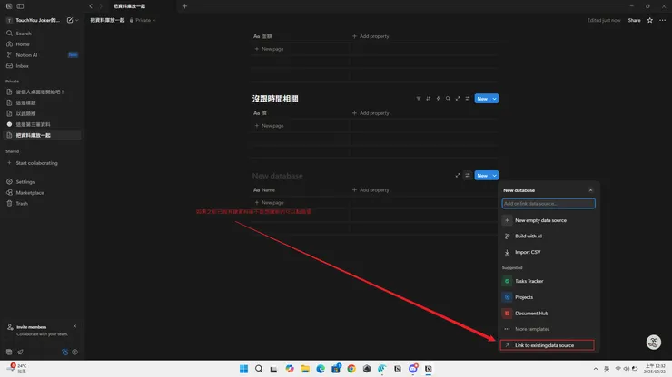The image size is (672, 377).
Task: Open the Private visibility dropdown in breadcrumb
Action: pos(143,20)
